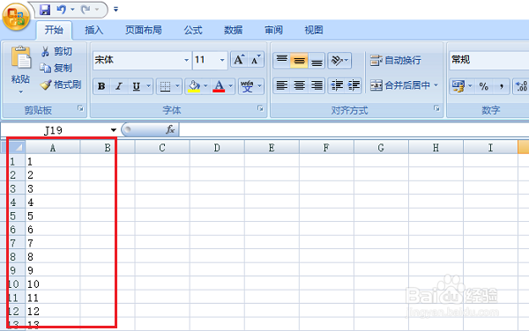Expand the underline style arrow
This screenshot has height=331, width=529.
click(x=148, y=86)
